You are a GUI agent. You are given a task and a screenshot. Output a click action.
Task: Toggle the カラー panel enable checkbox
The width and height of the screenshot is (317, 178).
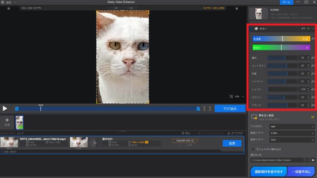tap(251, 29)
